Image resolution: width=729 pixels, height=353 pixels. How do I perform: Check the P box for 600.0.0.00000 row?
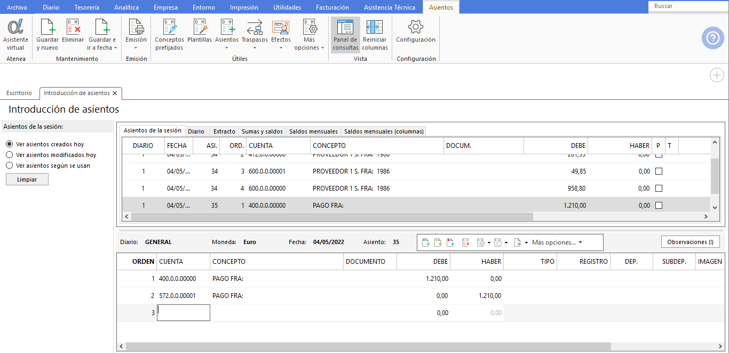(x=659, y=189)
